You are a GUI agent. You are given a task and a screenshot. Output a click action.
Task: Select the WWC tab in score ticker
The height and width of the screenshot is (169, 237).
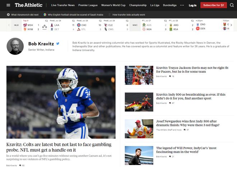click(135, 25)
